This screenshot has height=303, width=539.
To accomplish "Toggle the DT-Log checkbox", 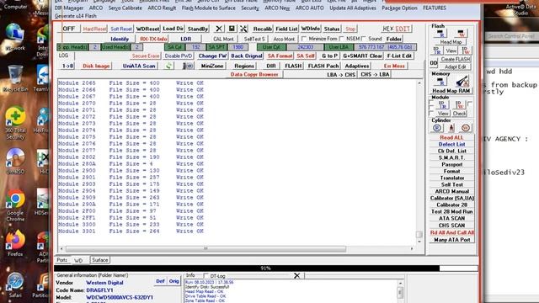I will pos(205,275).
